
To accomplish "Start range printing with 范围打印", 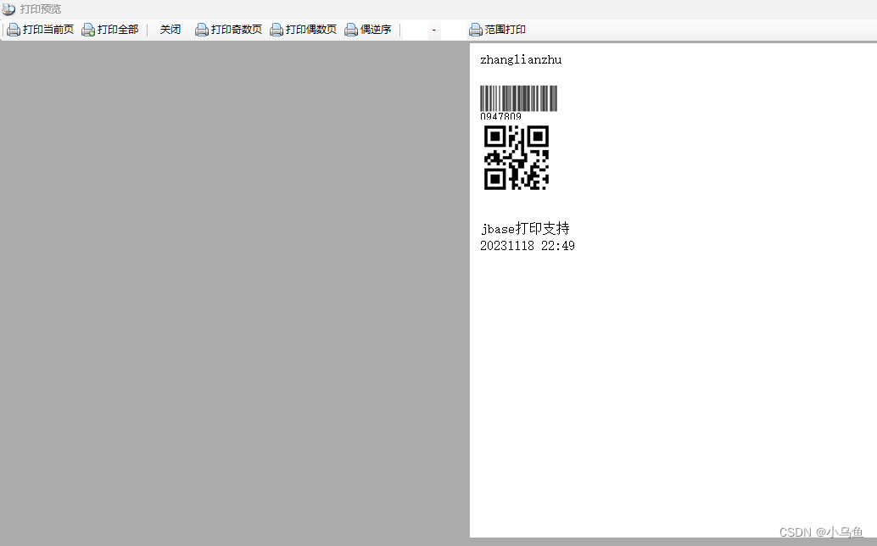I will coord(497,30).
